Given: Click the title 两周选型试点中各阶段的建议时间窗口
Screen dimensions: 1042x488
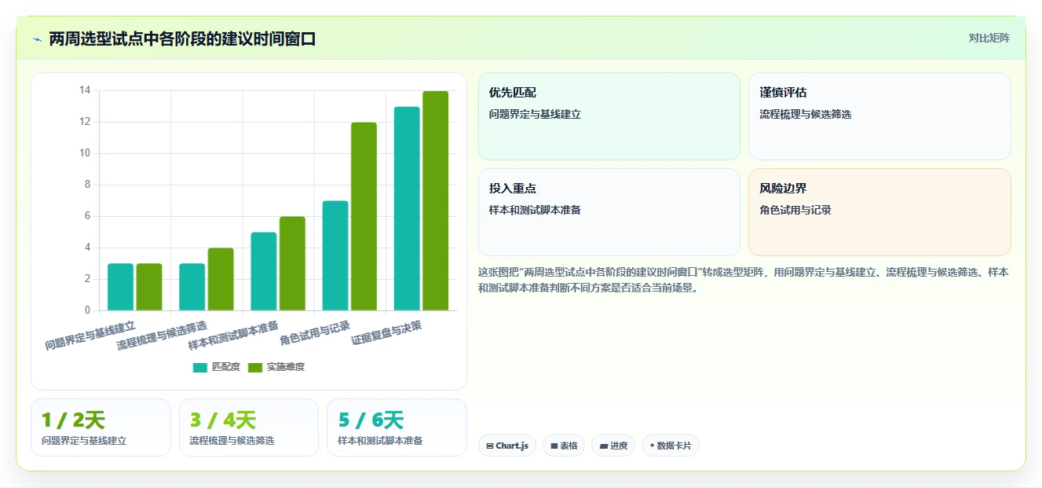Looking at the screenshot, I should 182,39.
